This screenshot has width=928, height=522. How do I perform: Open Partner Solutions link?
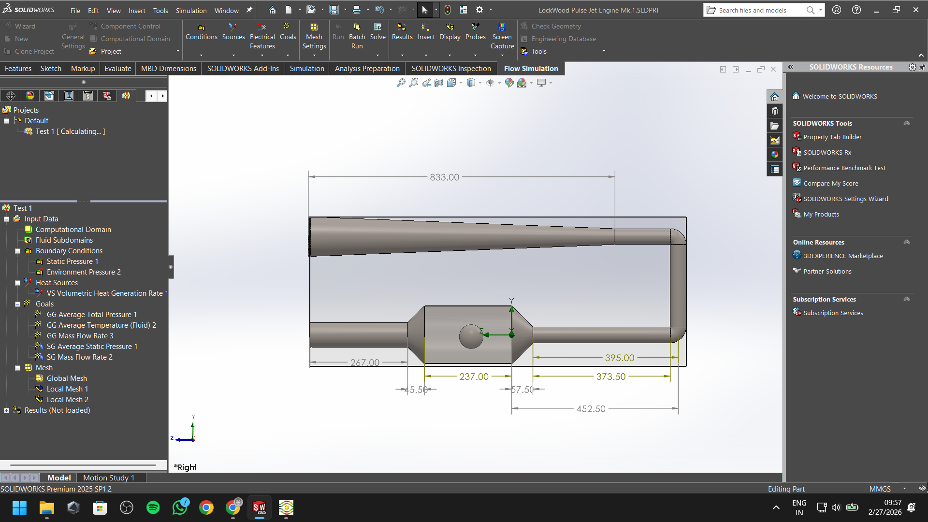pyautogui.click(x=827, y=272)
